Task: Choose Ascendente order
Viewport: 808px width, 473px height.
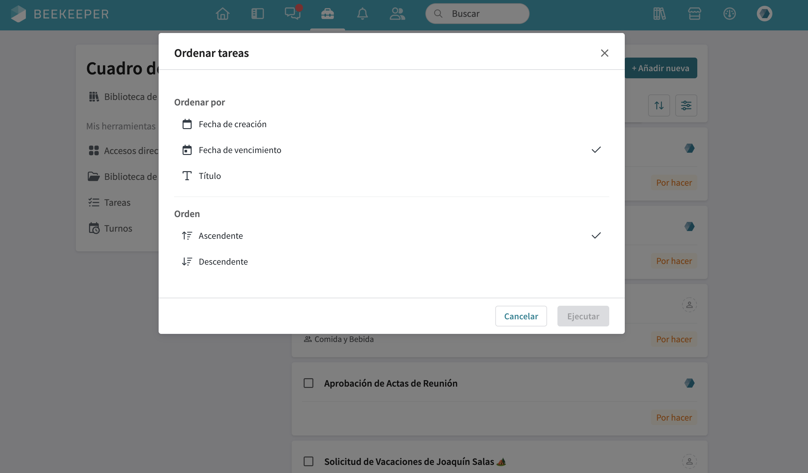Action: pos(392,236)
